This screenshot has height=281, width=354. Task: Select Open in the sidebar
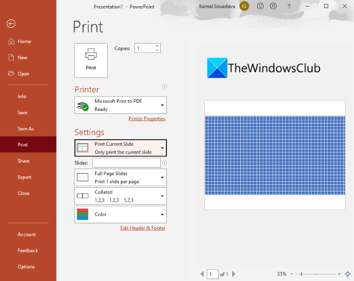tap(28, 74)
